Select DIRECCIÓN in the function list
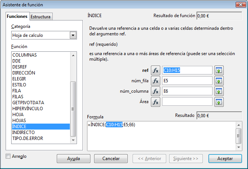The image size is (248, 169). point(41,73)
